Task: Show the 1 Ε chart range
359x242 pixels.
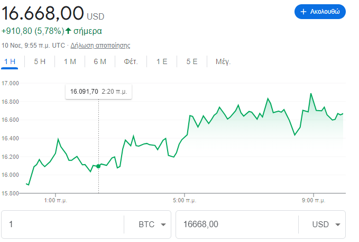Action: click(x=162, y=61)
